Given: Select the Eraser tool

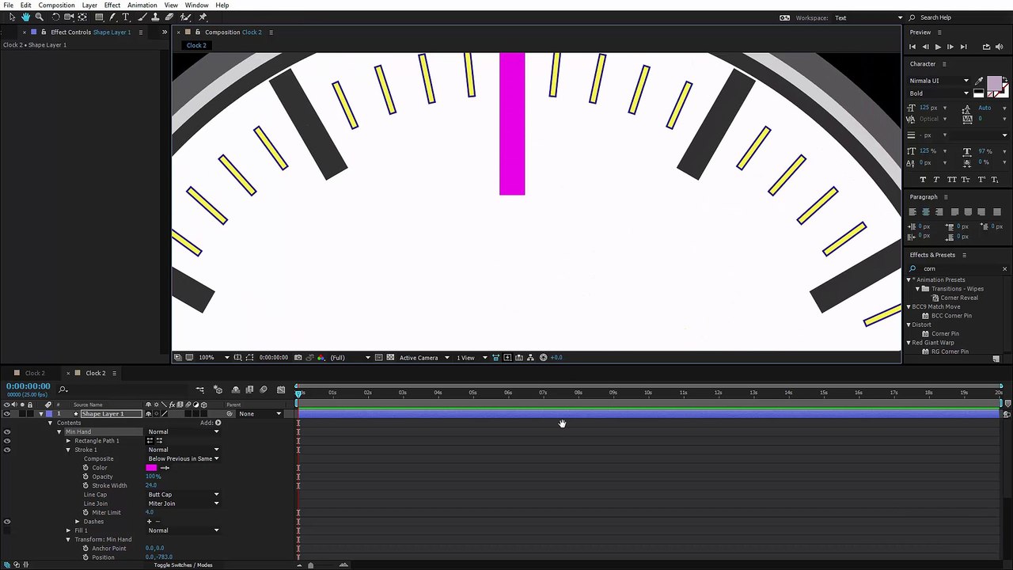Looking at the screenshot, I should 169,17.
